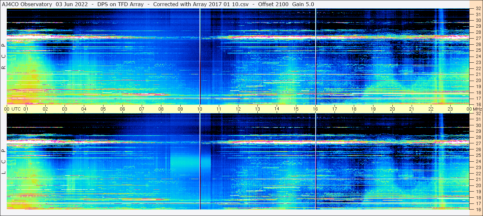Pick the "20" hour label on UTC axis

pos(392,109)
